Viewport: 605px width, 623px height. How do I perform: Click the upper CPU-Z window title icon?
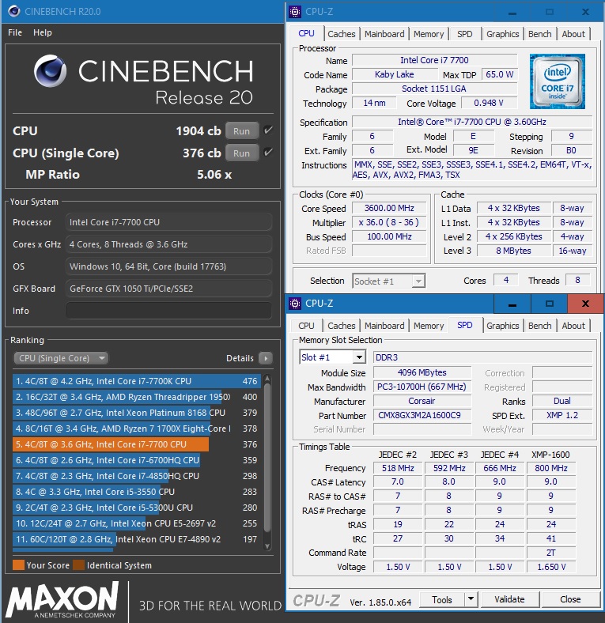(x=294, y=12)
